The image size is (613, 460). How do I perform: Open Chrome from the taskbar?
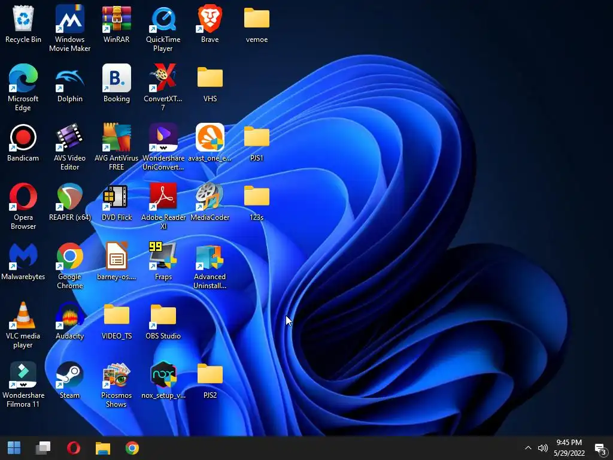pos(132,448)
